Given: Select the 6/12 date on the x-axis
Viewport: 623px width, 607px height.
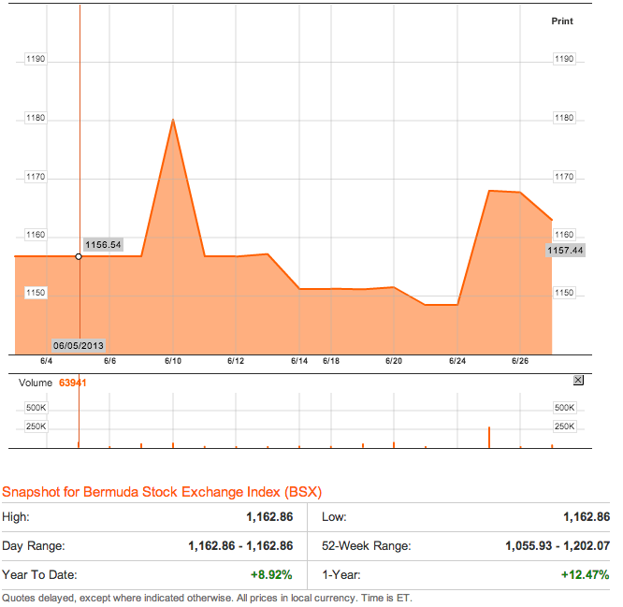Looking at the screenshot, I should click(x=236, y=360).
